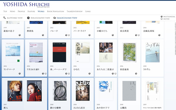Open the 元職員 grey cover

pos(129,91)
